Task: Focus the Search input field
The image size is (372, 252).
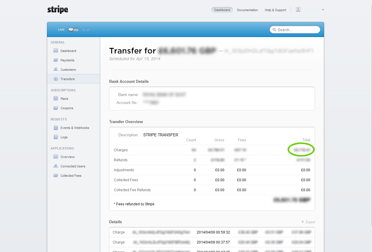Action: coord(295,30)
